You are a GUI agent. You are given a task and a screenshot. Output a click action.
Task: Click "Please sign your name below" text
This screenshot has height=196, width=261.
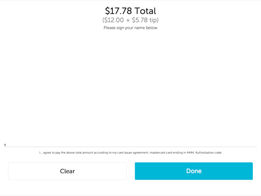click(x=130, y=28)
